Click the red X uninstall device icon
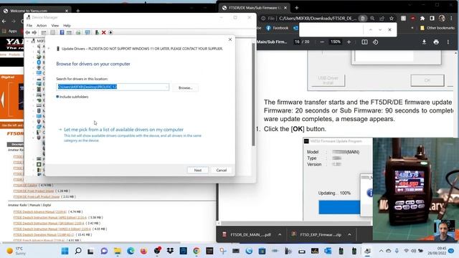The width and height of the screenshot is (459, 258). (x=103, y=32)
